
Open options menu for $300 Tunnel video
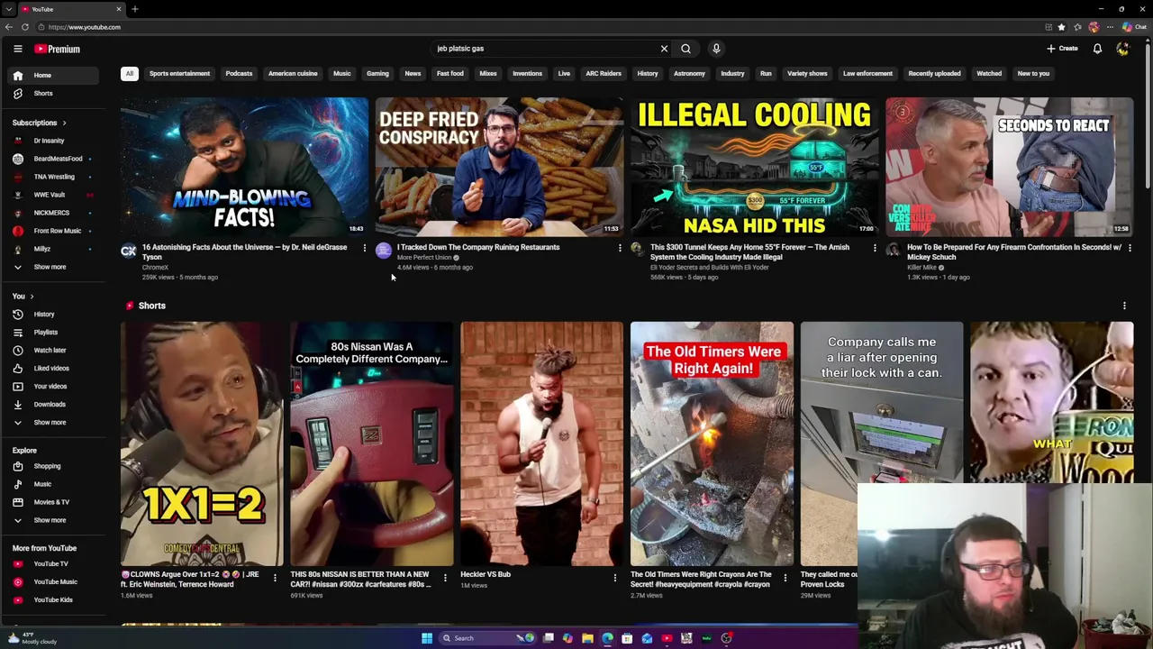click(x=875, y=248)
